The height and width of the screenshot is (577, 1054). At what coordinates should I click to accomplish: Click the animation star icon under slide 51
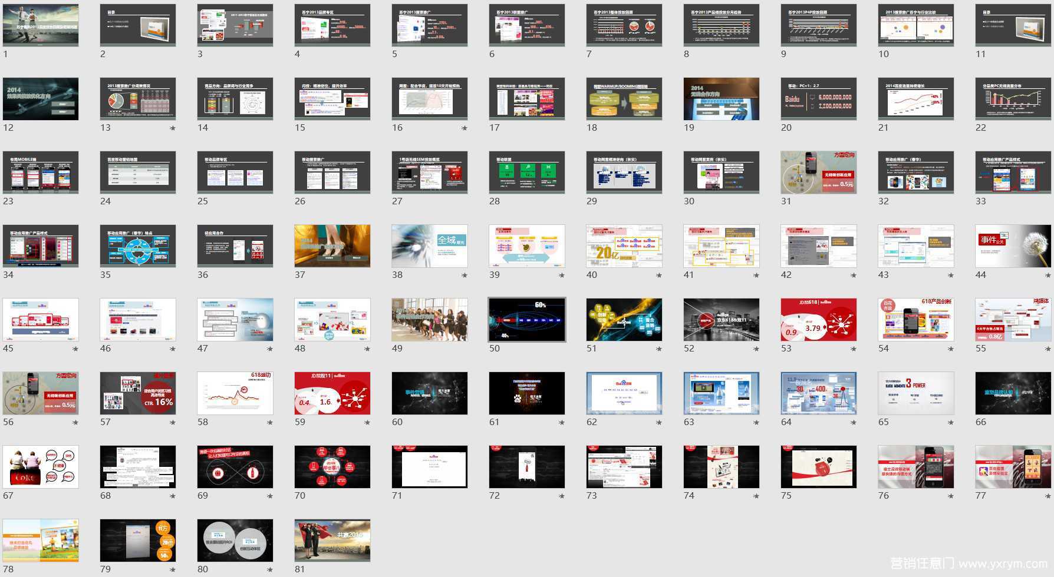tap(659, 349)
